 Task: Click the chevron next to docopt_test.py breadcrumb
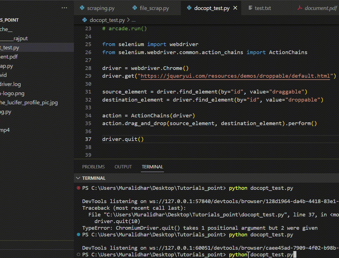pos(128,20)
